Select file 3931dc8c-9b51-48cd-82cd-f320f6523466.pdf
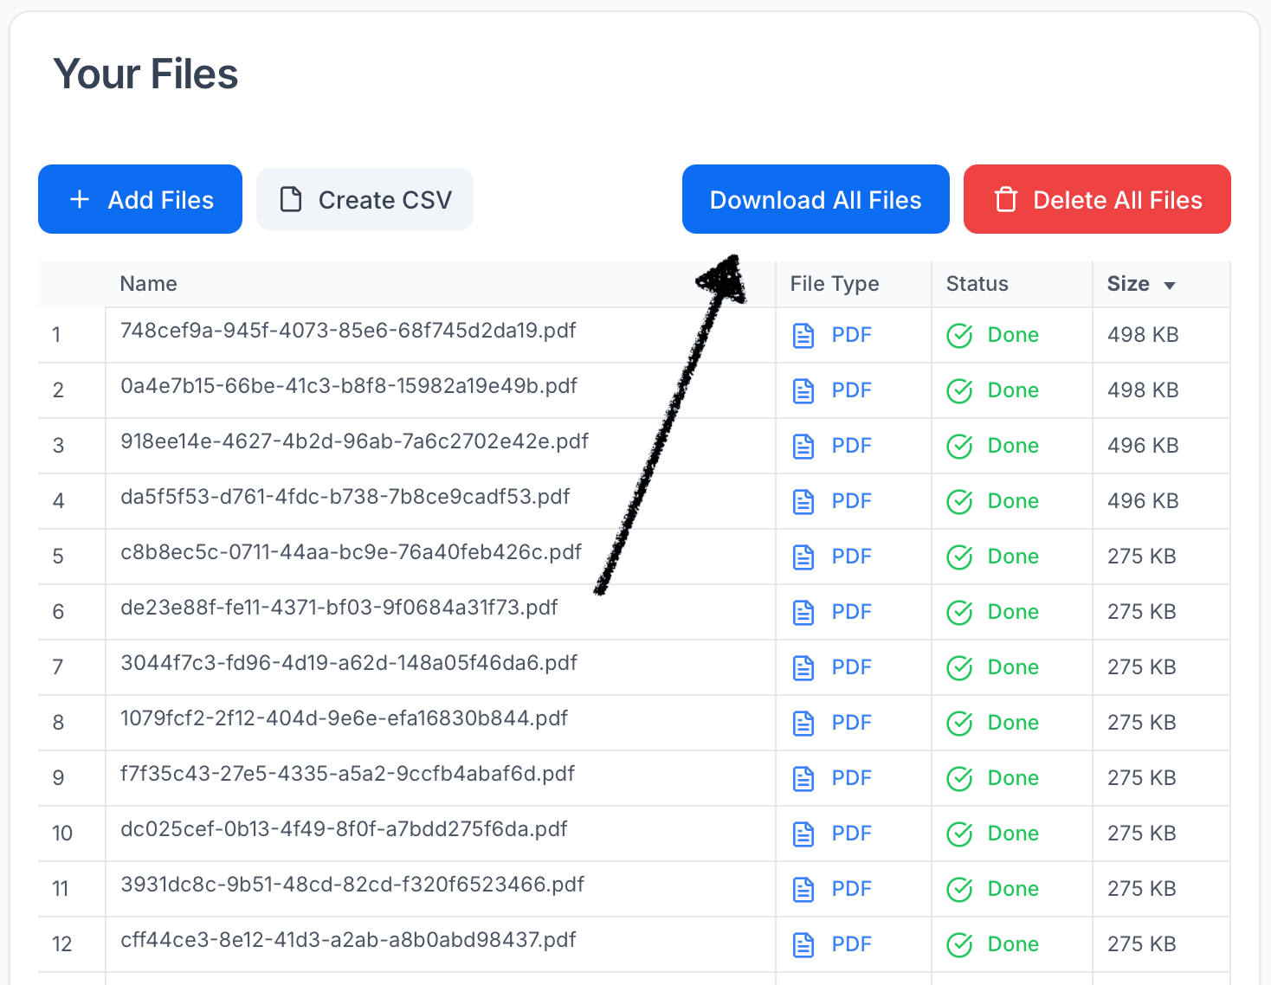 pyautogui.click(x=352, y=885)
